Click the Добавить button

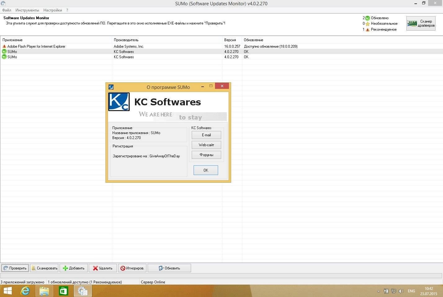point(74,268)
